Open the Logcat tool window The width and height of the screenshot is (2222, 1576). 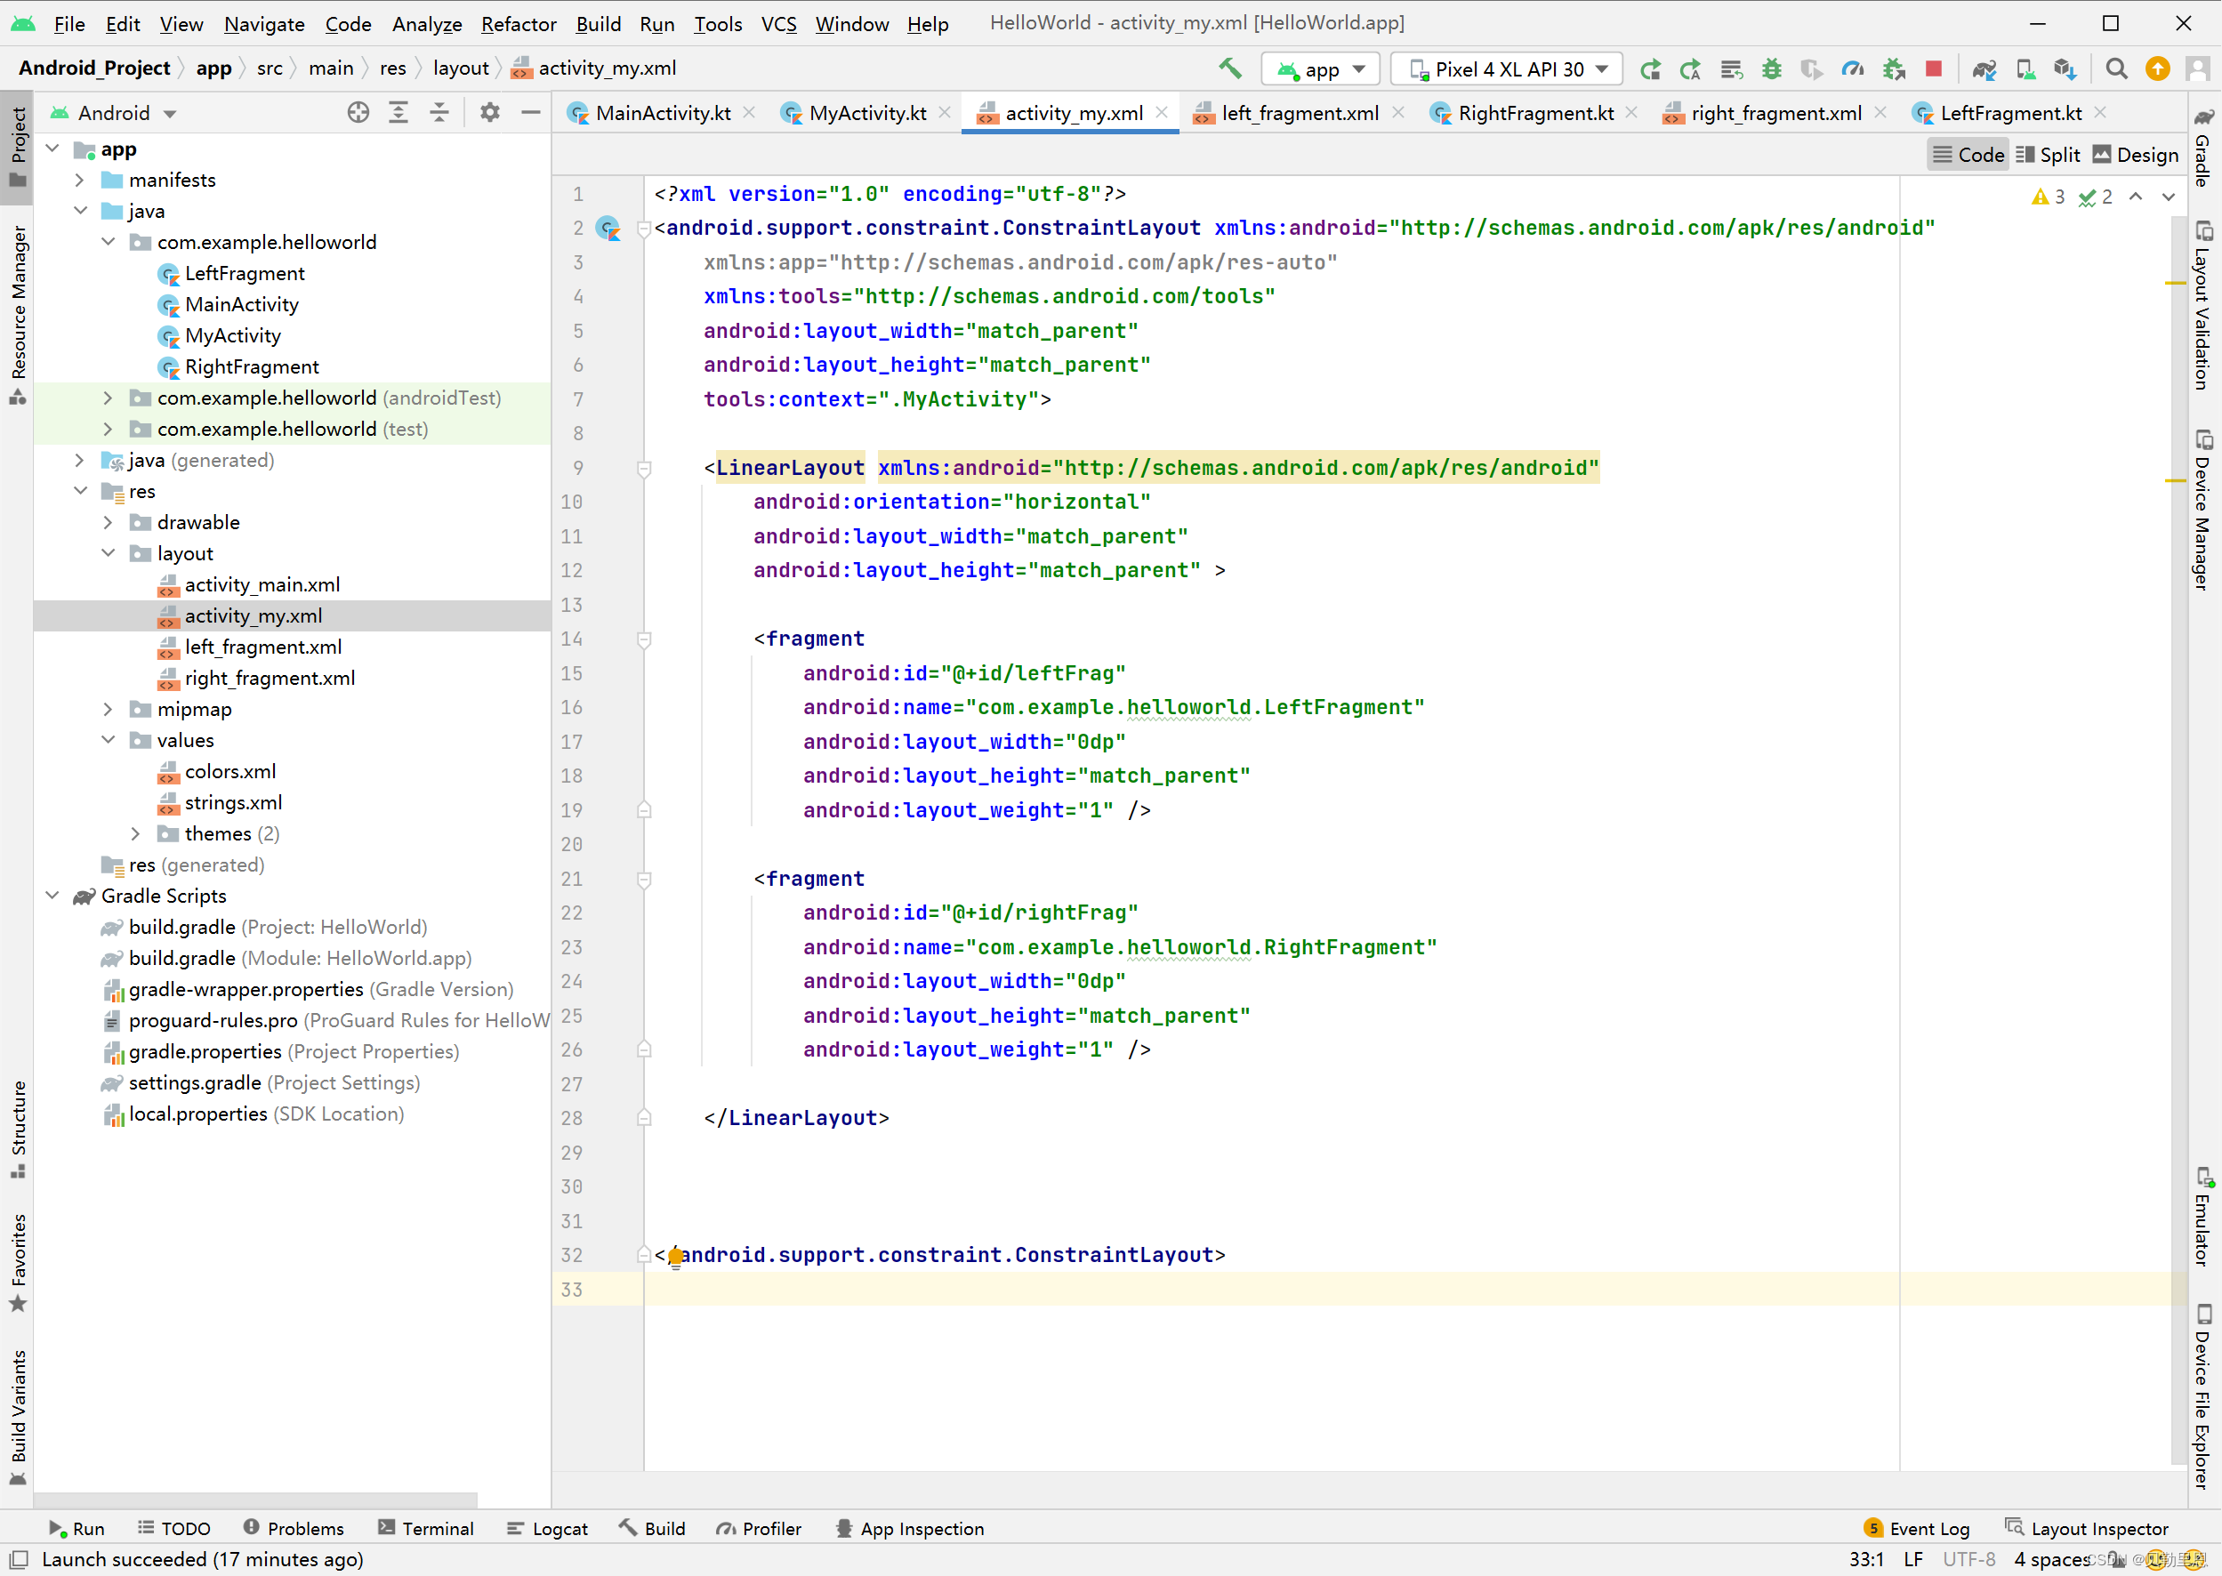547,1529
